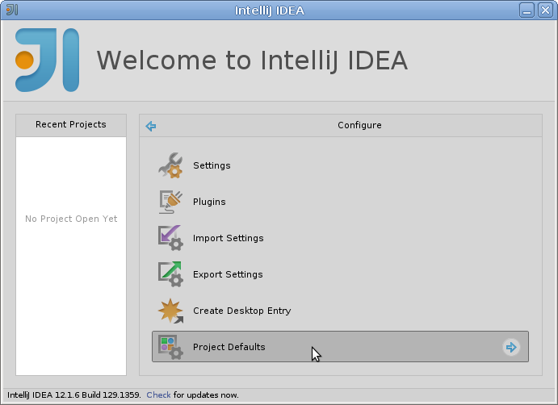Click the IntelliJ IDEA 12.1.6 build text

74,395
